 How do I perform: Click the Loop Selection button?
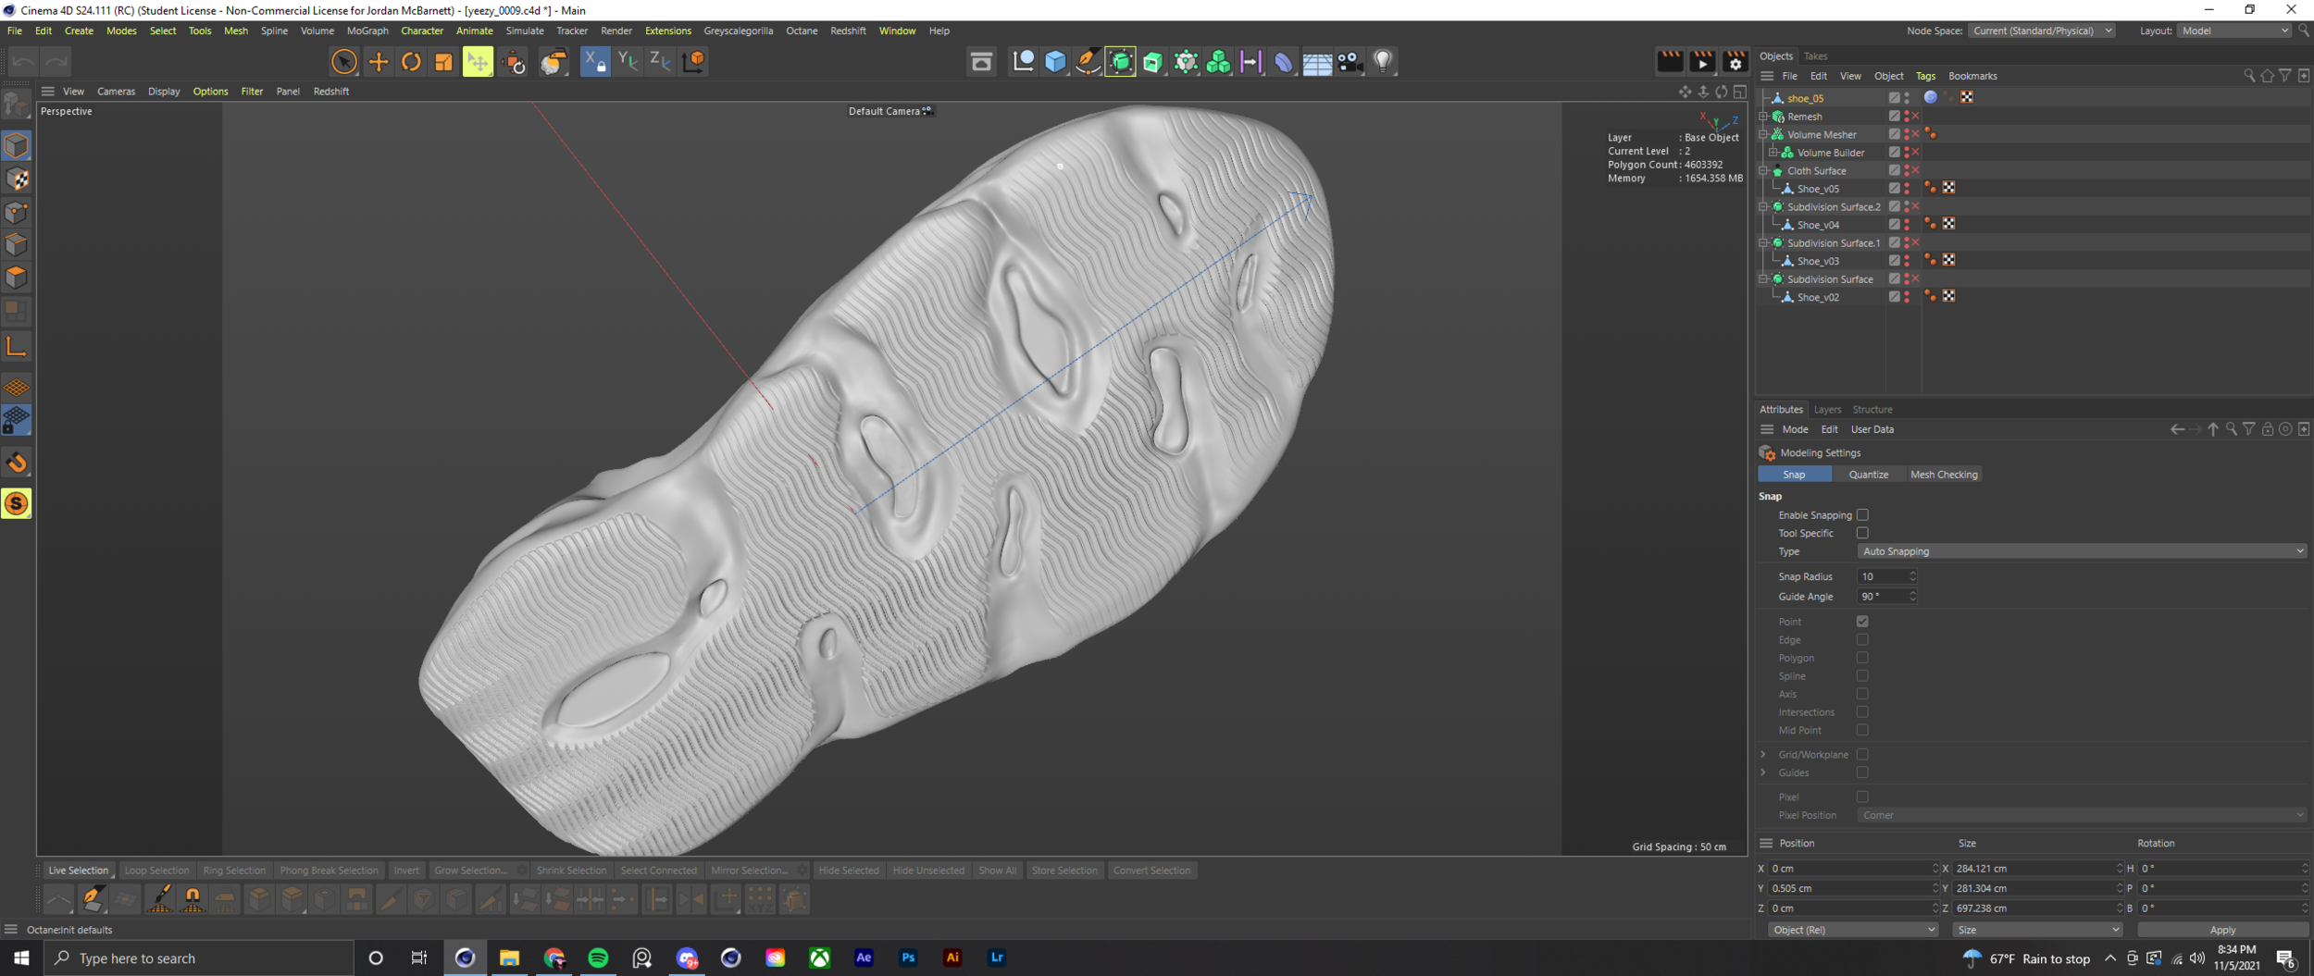(x=156, y=871)
